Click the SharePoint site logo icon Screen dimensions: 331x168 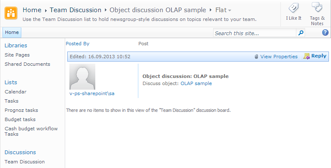pos(11,13)
